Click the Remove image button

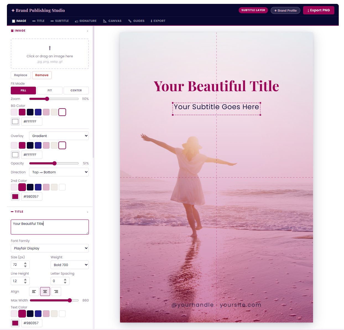(x=42, y=75)
